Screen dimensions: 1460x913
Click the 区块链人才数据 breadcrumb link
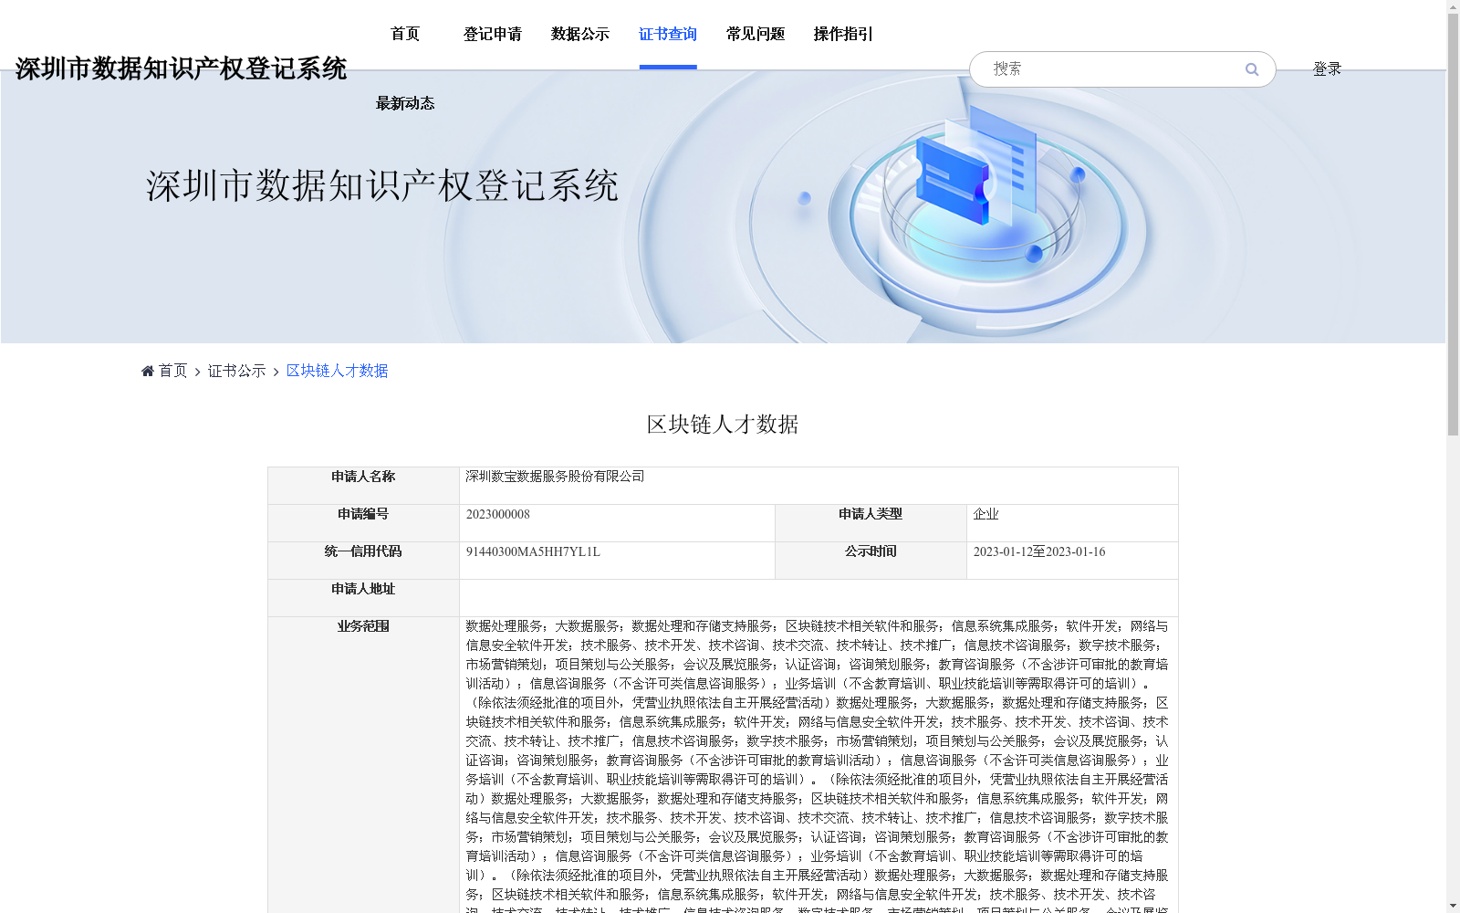click(338, 371)
